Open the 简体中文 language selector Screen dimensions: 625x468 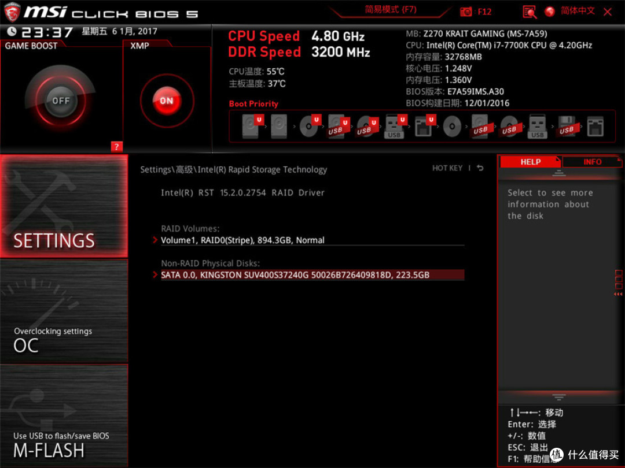578,11
